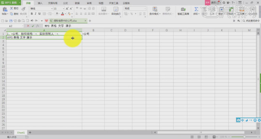Expand the WPS 表格 application menu arrow

pyautogui.click(x=20, y=3)
